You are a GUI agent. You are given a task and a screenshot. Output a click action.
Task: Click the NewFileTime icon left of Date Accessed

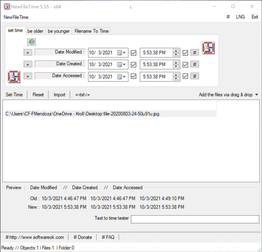pos(14,77)
